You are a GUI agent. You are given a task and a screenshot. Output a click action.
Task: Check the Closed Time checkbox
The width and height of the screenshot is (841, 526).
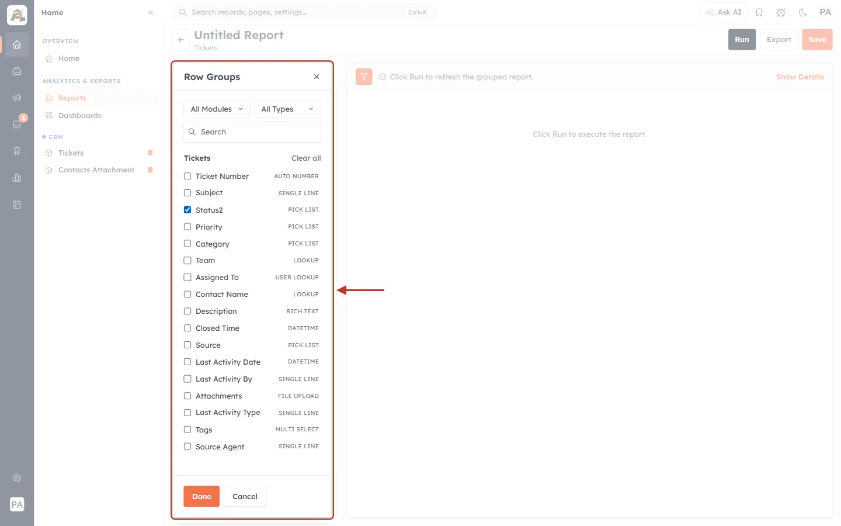click(187, 328)
